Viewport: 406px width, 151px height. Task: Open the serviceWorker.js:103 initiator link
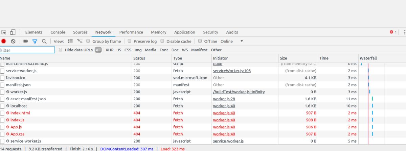(x=232, y=71)
